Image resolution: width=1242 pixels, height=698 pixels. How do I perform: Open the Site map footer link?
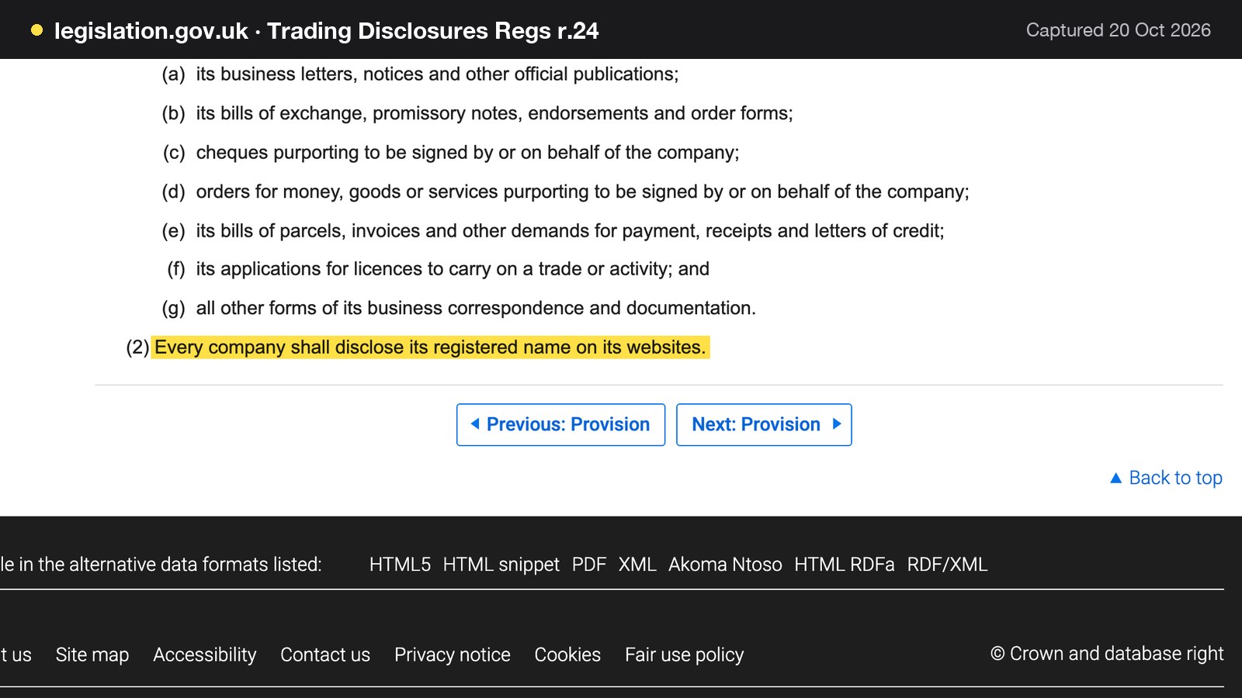click(92, 655)
